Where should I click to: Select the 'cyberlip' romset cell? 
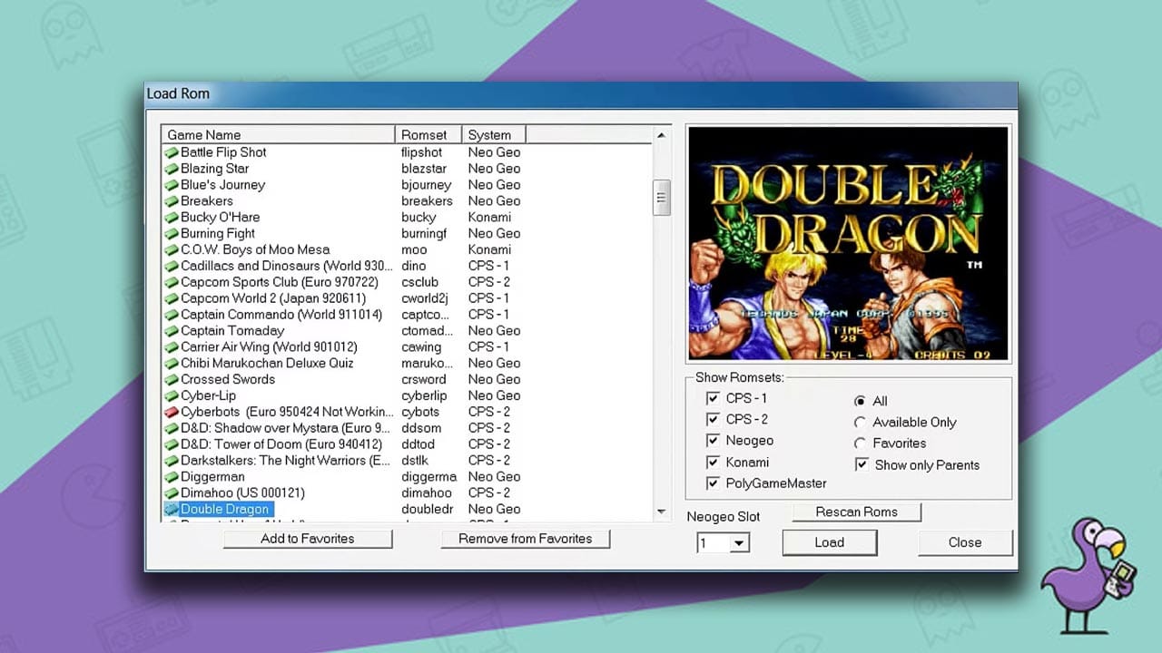[x=423, y=396]
